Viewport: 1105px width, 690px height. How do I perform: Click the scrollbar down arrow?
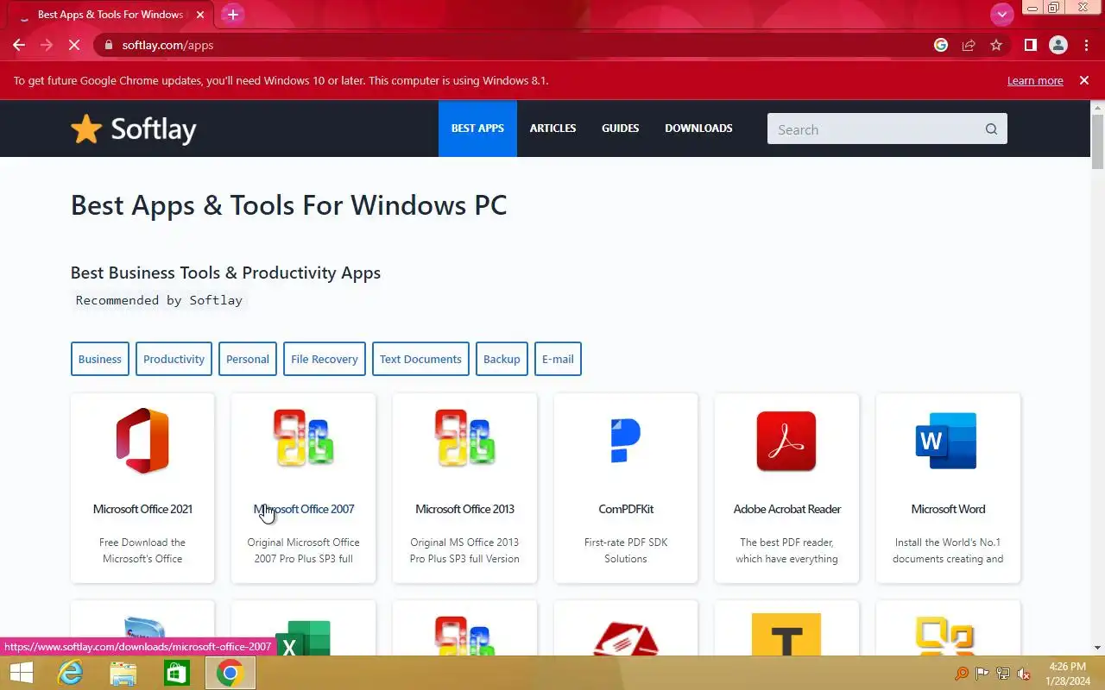click(1097, 648)
